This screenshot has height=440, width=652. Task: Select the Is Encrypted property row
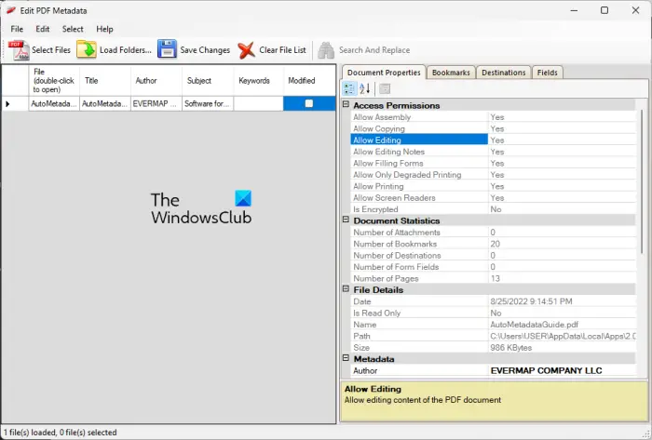pos(493,209)
